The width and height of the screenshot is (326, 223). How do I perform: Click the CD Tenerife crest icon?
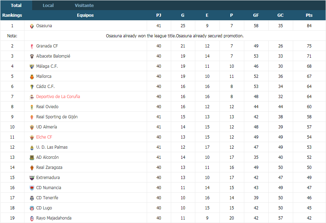point(32,198)
